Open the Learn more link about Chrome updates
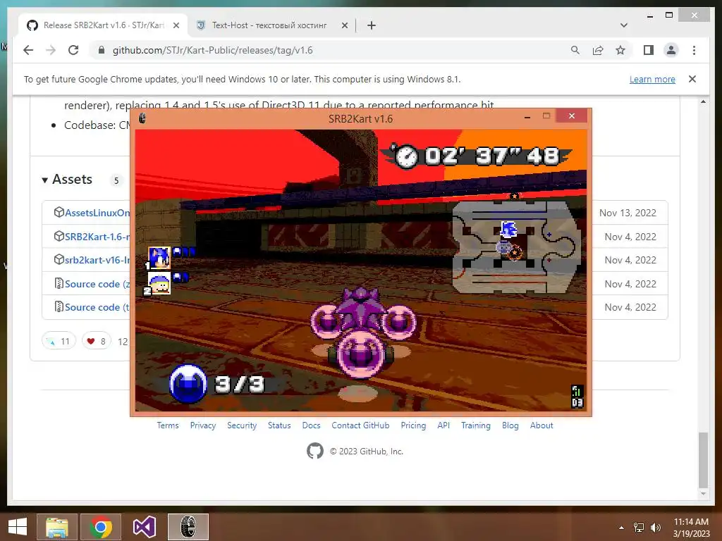 point(652,79)
